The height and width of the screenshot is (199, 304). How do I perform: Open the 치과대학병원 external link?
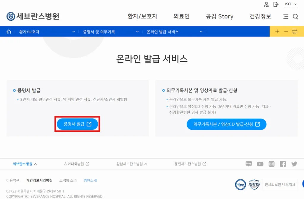77,164
